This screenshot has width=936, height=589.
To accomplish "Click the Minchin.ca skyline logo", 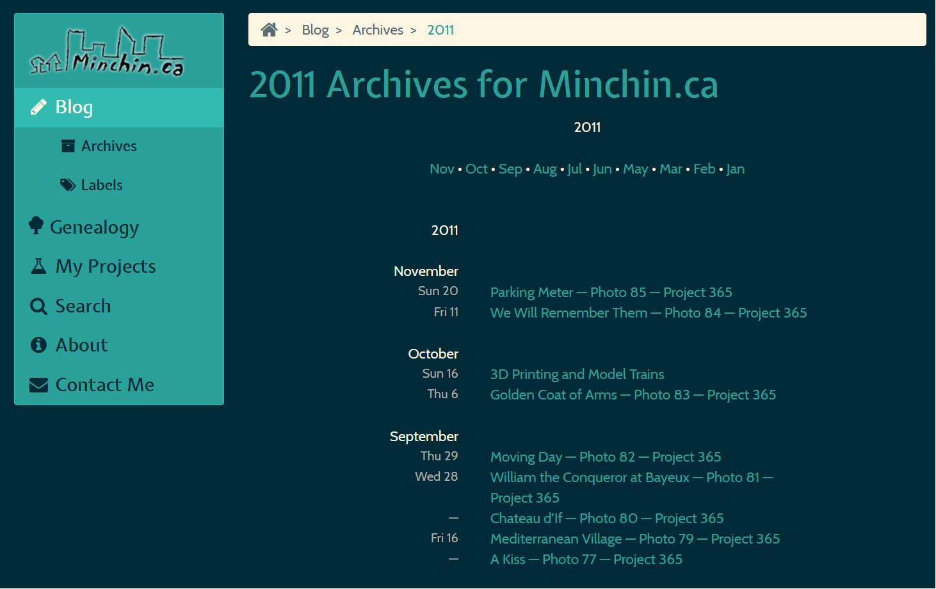I will pos(107,51).
